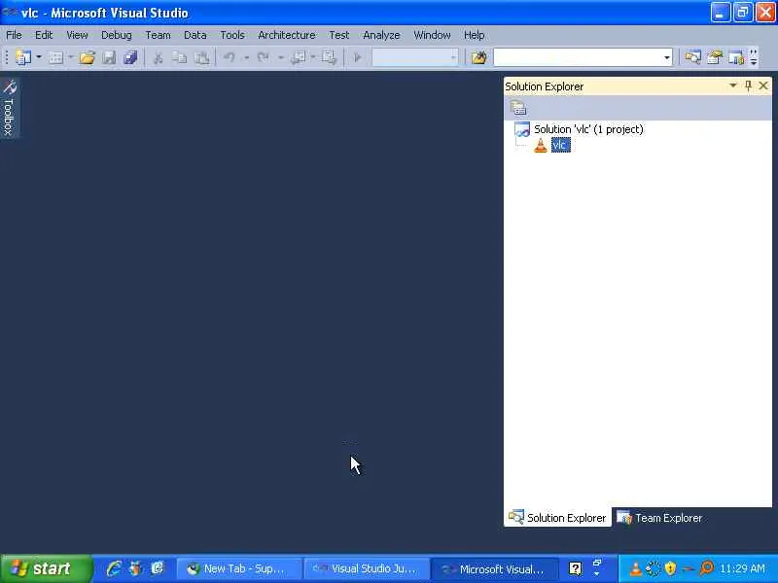Click inside the Find text box
Image resolution: width=778 pixels, height=583 pixels.
[x=578, y=57]
